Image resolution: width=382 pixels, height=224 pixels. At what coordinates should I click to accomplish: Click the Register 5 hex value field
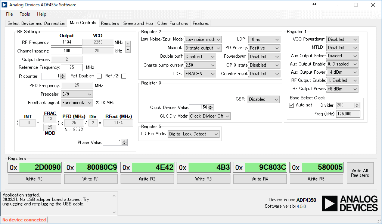(322, 167)
